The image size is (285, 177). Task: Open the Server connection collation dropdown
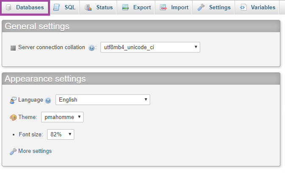150,47
